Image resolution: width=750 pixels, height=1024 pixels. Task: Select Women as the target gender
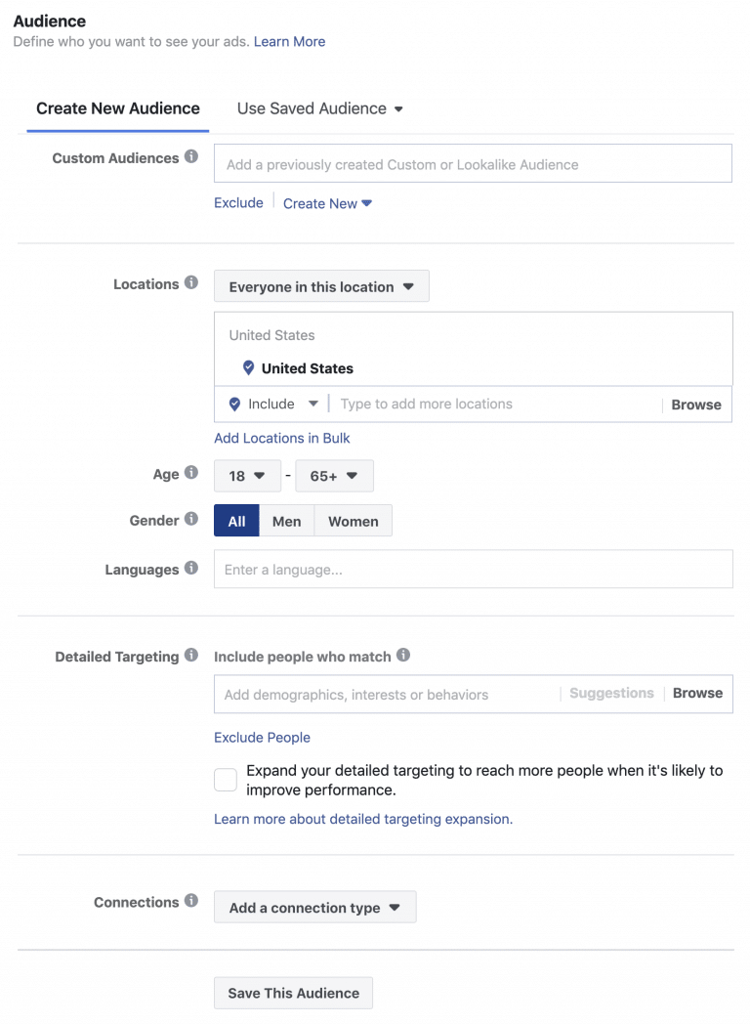353,521
